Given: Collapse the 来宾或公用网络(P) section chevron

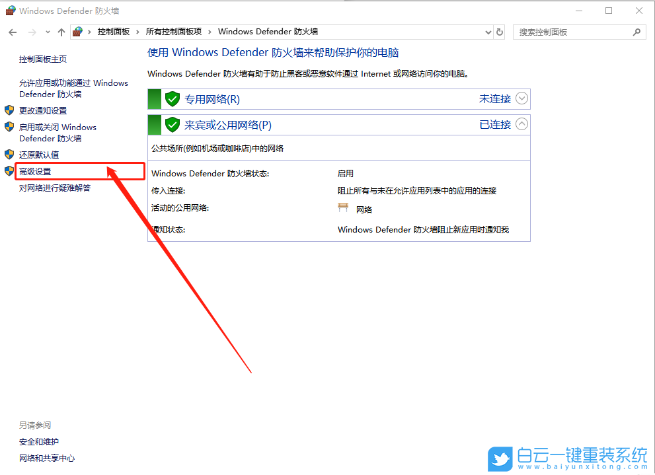Looking at the screenshot, I should point(521,124).
